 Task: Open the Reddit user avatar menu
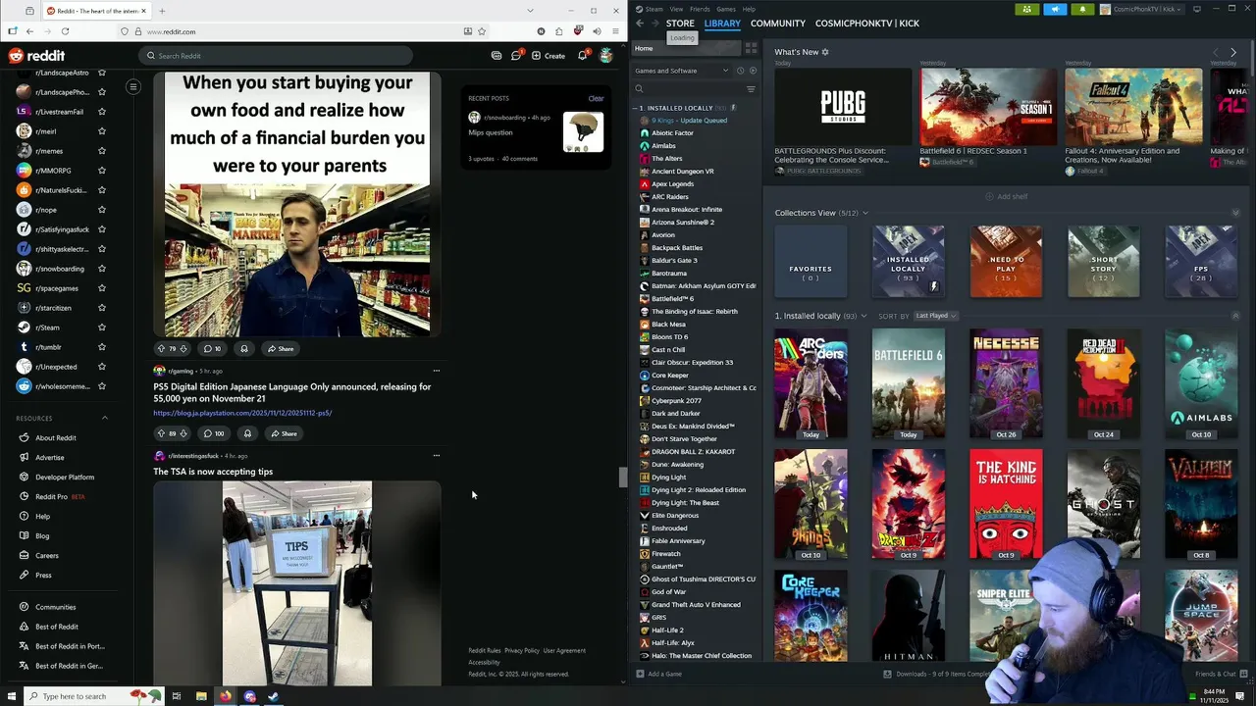coord(606,56)
